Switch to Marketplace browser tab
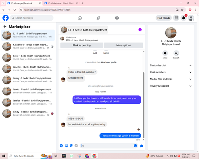The image size is (199, 159). coord(61,3)
